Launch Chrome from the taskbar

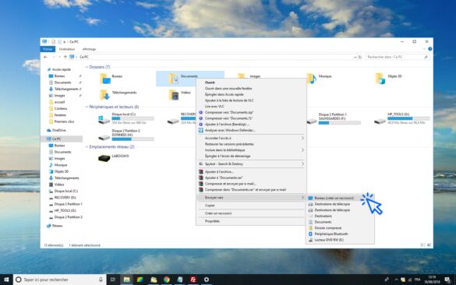click(x=167, y=280)
